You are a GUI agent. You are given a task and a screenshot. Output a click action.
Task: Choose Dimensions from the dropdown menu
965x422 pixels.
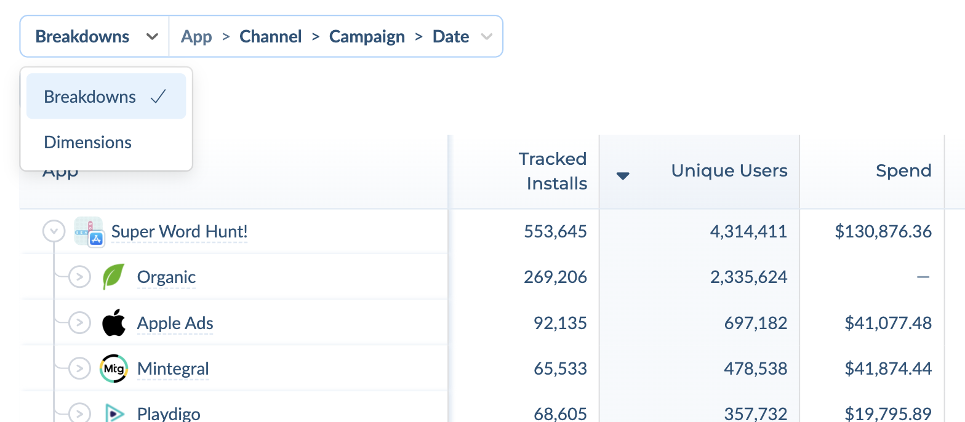click(106, 142)
